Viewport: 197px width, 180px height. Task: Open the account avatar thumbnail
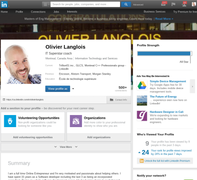[x=194, y=4]
